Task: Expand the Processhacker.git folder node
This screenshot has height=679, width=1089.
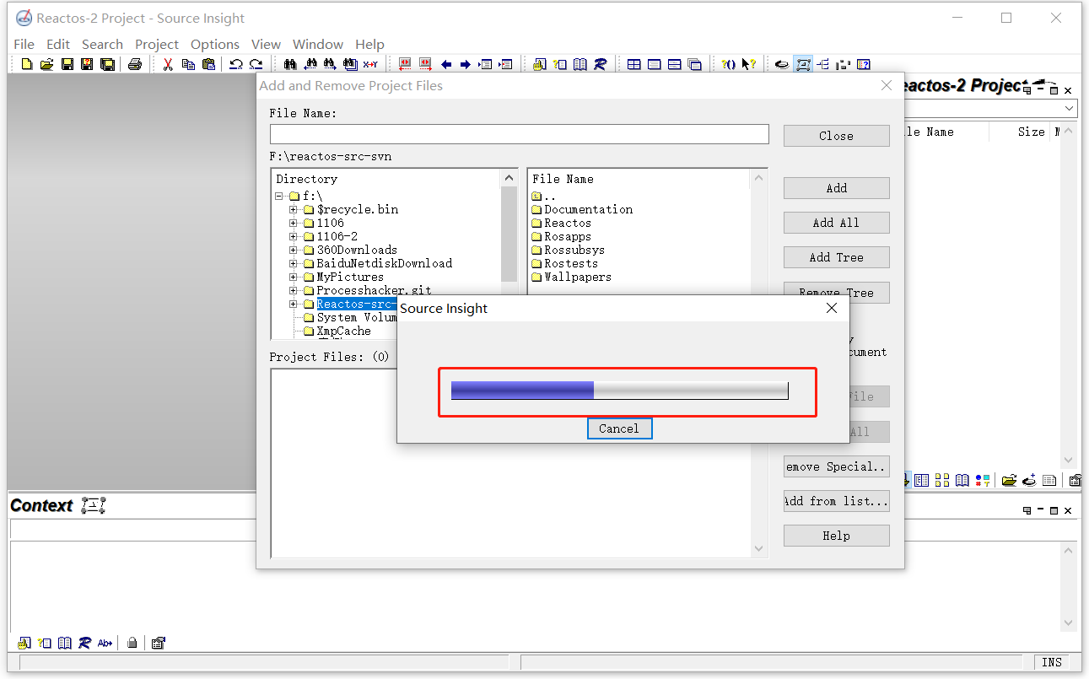Action: pyautogui.click(x=294, y=290)
